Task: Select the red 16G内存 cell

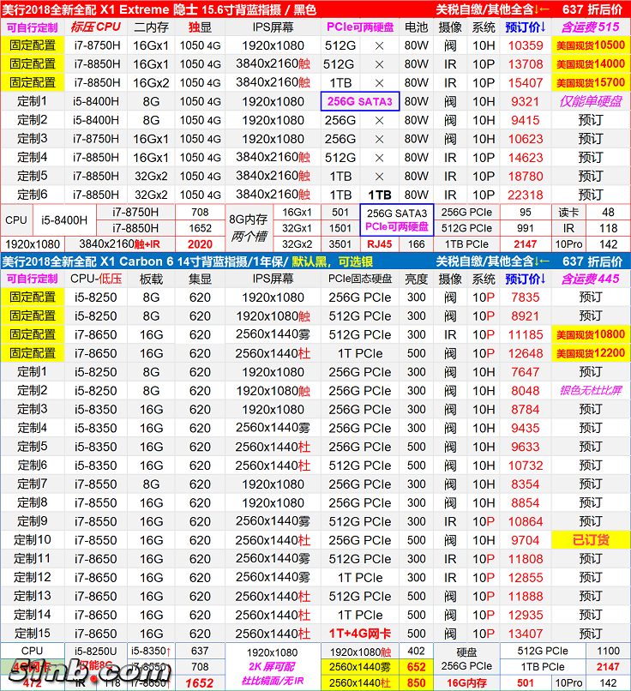Action: [x=466, y=683]
